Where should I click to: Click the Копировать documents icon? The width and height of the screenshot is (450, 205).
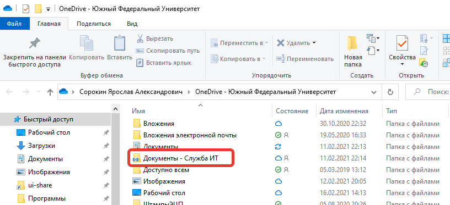[x=87, y=43]
